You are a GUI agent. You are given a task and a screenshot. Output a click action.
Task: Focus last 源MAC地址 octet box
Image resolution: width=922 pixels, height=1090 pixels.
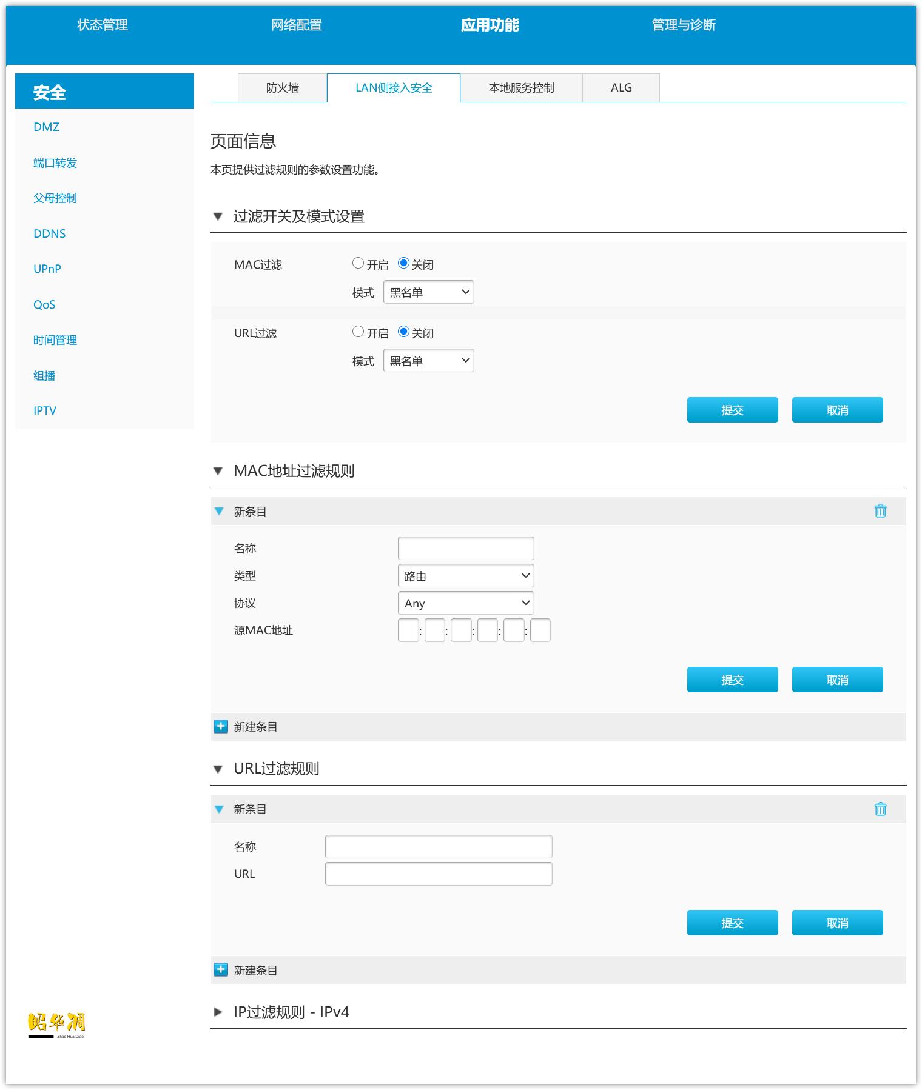coord(540,630)
